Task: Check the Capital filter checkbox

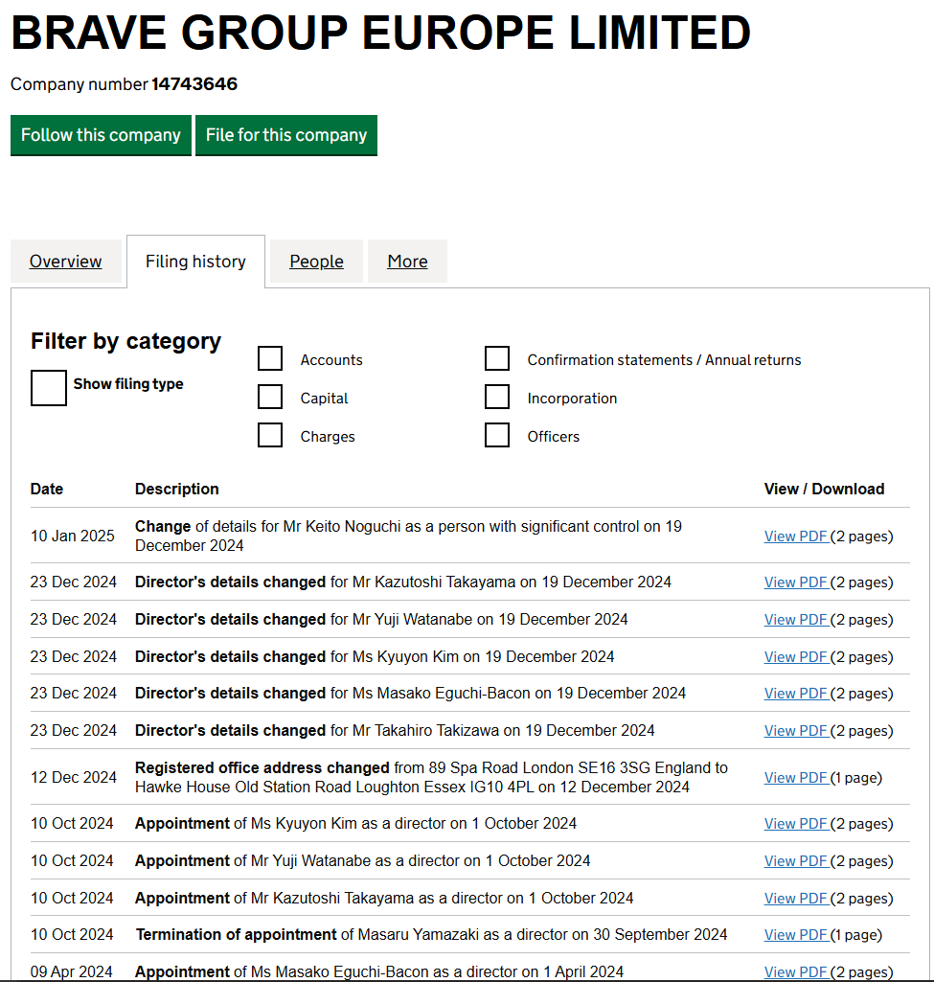Action: tap(270, 398)
